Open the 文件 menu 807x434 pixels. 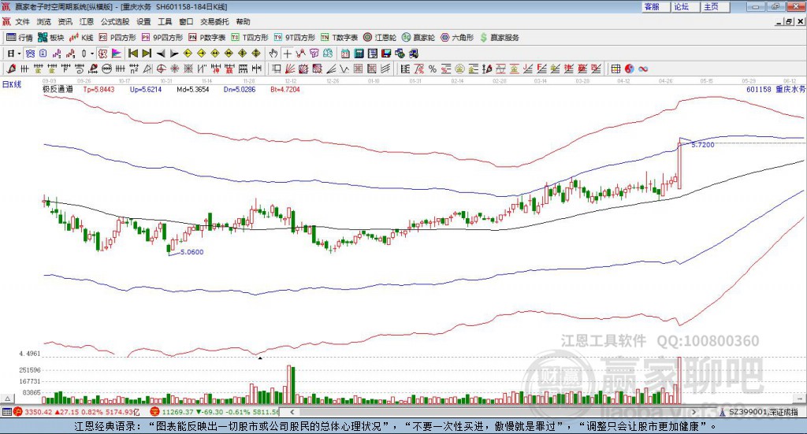point(22,21)
